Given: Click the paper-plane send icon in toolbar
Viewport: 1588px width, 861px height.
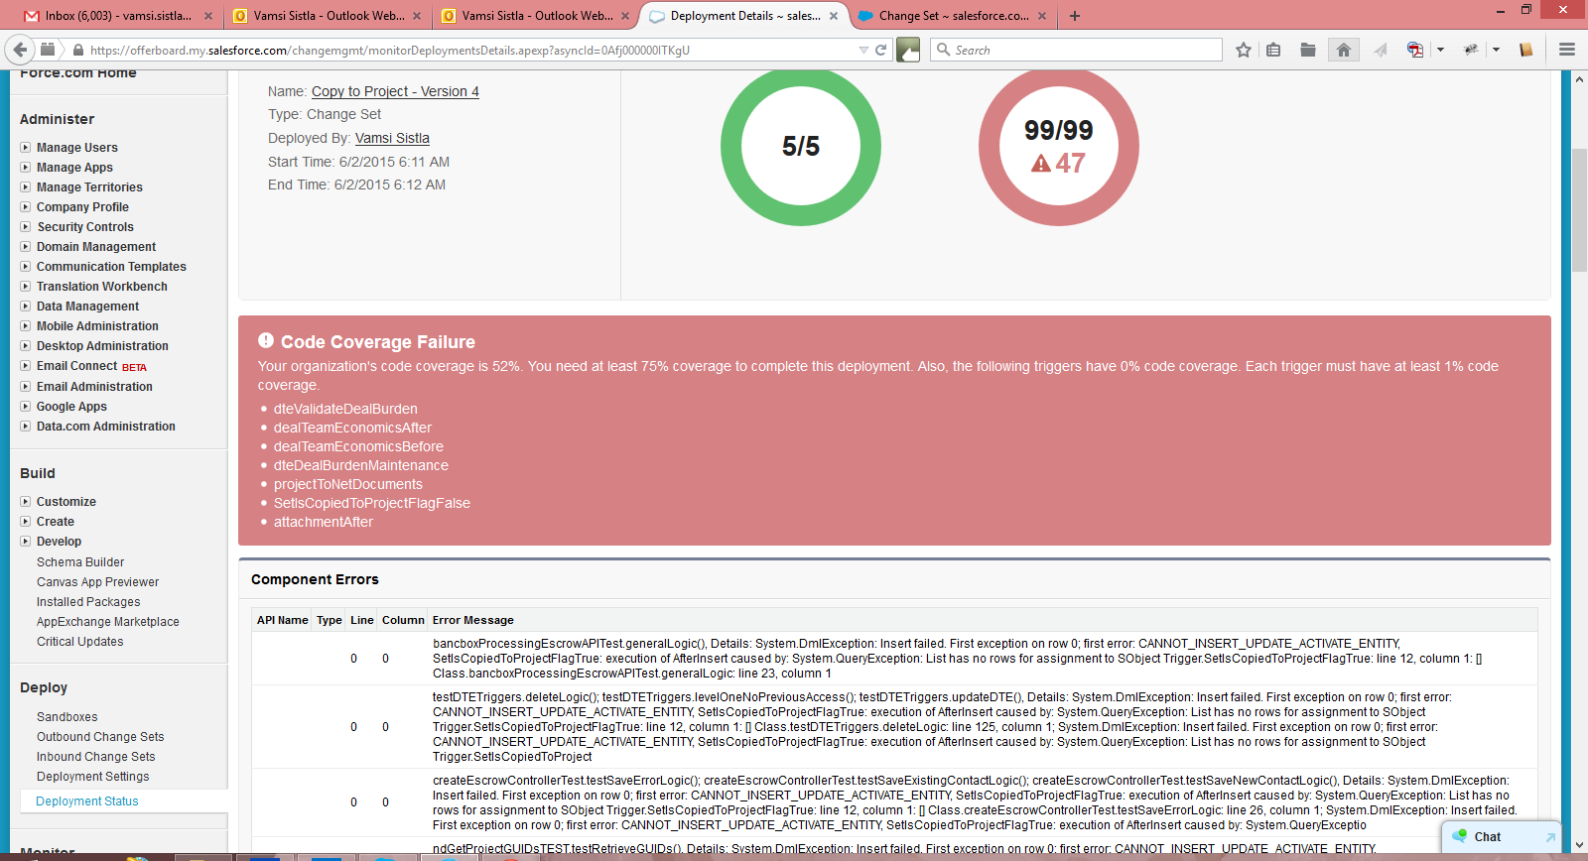Looking at the screenshot, I should [x=1380, y=50].
